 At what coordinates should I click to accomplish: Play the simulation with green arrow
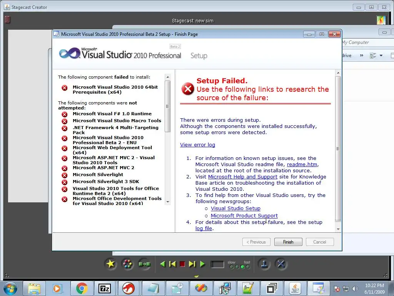202,264
